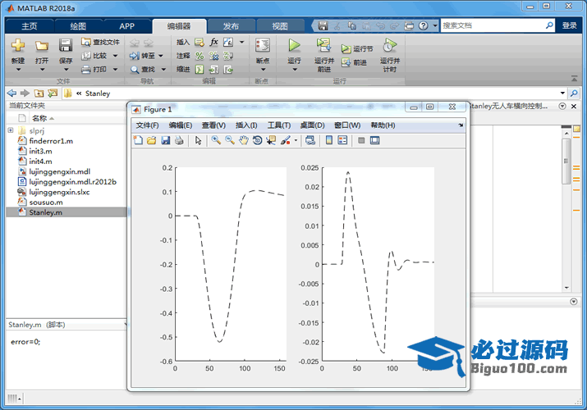
Task: Toggle the Edit Plot arrow tool
Action: pos(198,140)
